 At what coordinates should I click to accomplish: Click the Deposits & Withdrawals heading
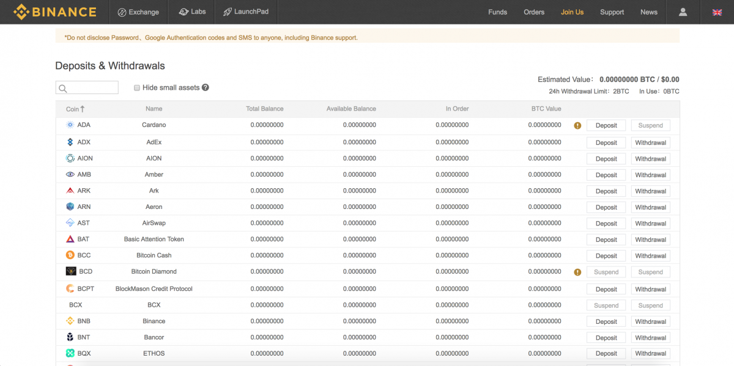pyautogui.click(x=110, y=66)
